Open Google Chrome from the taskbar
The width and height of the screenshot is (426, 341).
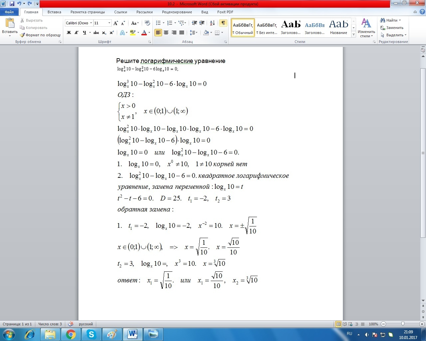[71, 334]
